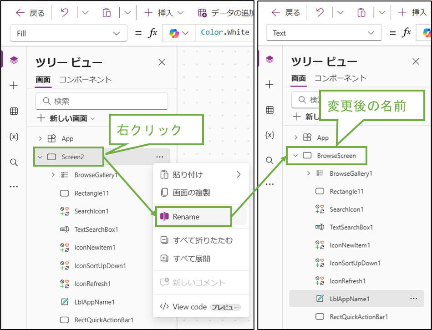Viewport: 432px width, 330px height.
Task: Open the data table icon in the left sidebar
Action: click(14, 111)
